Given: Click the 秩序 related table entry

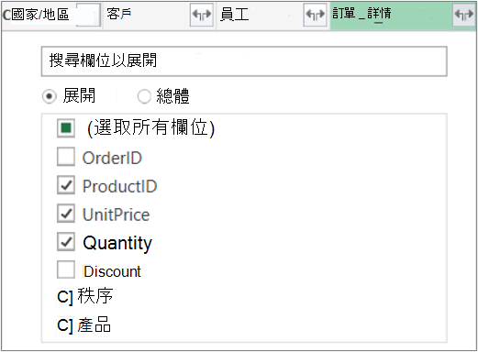Looking at the screenshot, I should click(x=85, y=296).
